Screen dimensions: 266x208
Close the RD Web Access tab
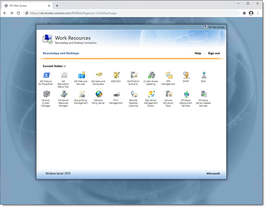pyautogui.click(x=49, y=6)
